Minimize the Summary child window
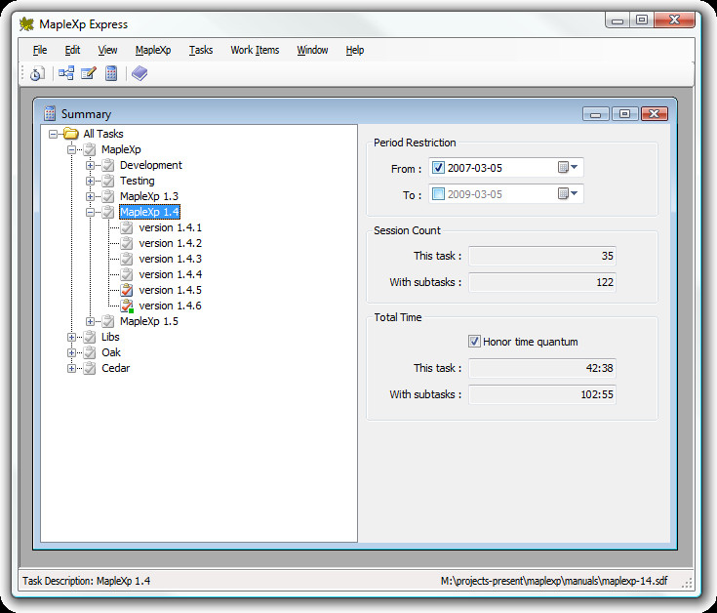Image resolution: width=717 pixels, height=613 pixels. click(x=595, y=113)
